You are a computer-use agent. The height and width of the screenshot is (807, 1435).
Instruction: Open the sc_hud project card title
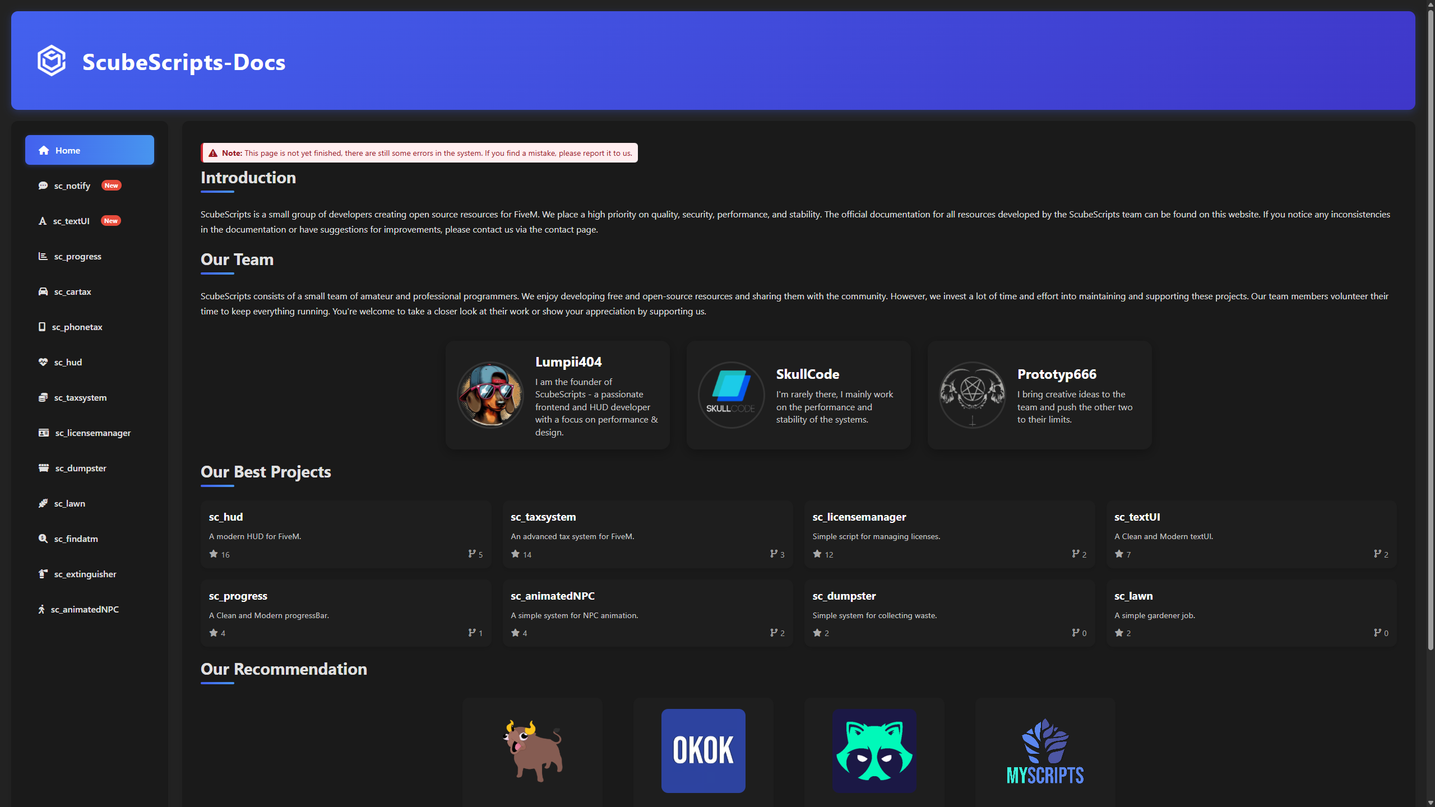pos(226,517)
